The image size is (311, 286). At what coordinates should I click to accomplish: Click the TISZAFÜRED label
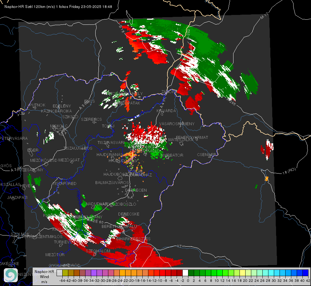point(64,183)
